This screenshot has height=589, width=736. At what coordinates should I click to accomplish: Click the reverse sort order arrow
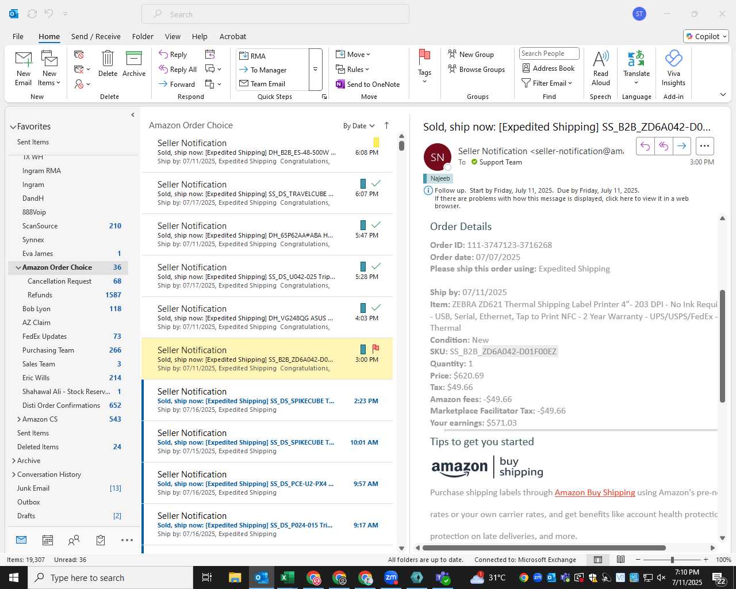[x=386, y=125]
